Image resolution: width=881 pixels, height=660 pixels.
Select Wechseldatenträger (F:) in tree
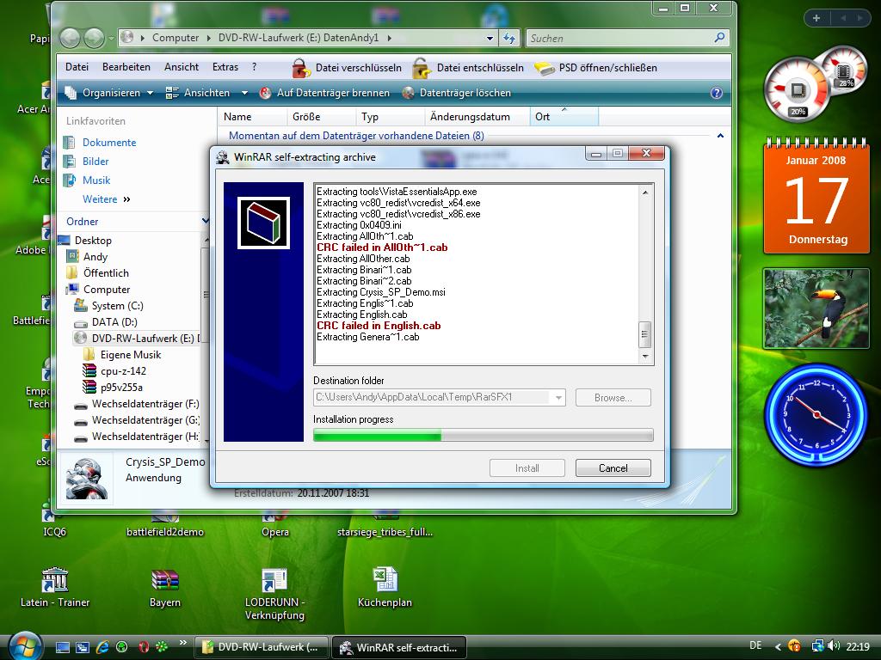tap(145, 404)
